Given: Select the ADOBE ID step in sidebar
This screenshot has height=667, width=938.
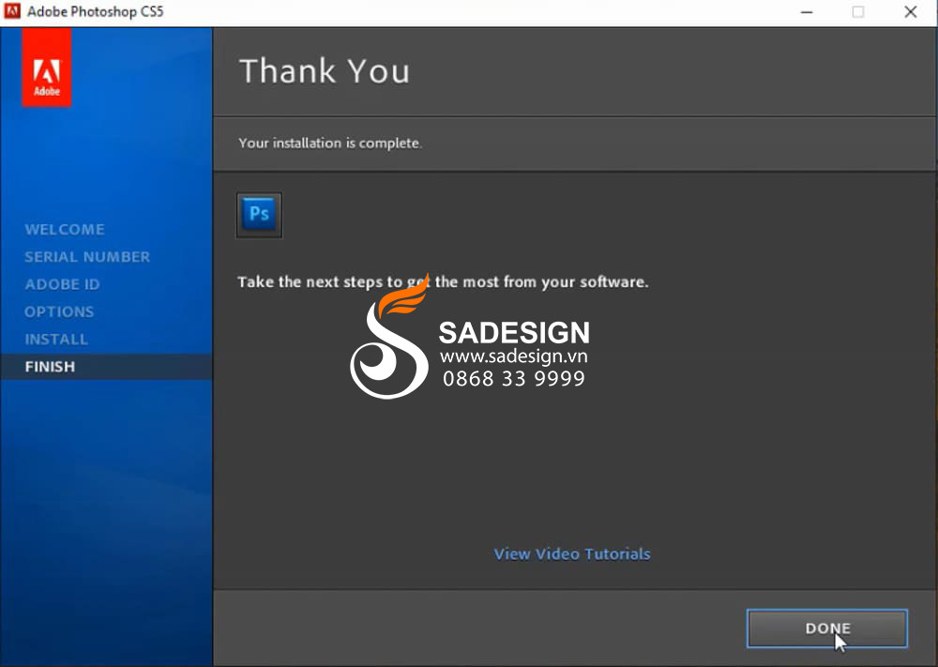Looking at the screenshot, I should (x=62, y=284).
